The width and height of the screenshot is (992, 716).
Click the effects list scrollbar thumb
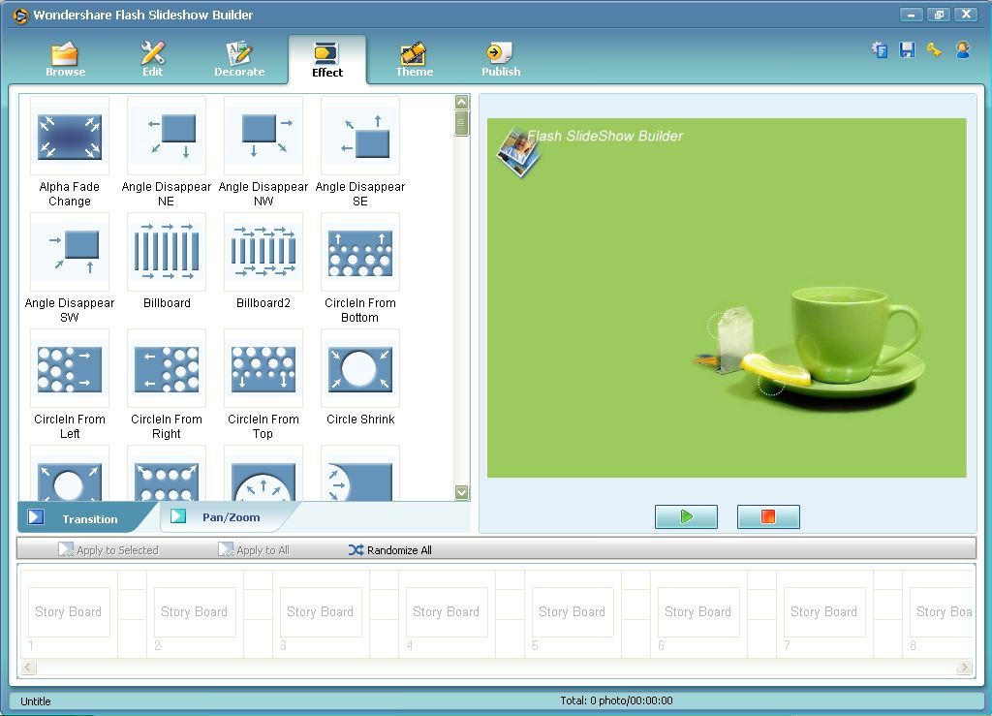462,123
